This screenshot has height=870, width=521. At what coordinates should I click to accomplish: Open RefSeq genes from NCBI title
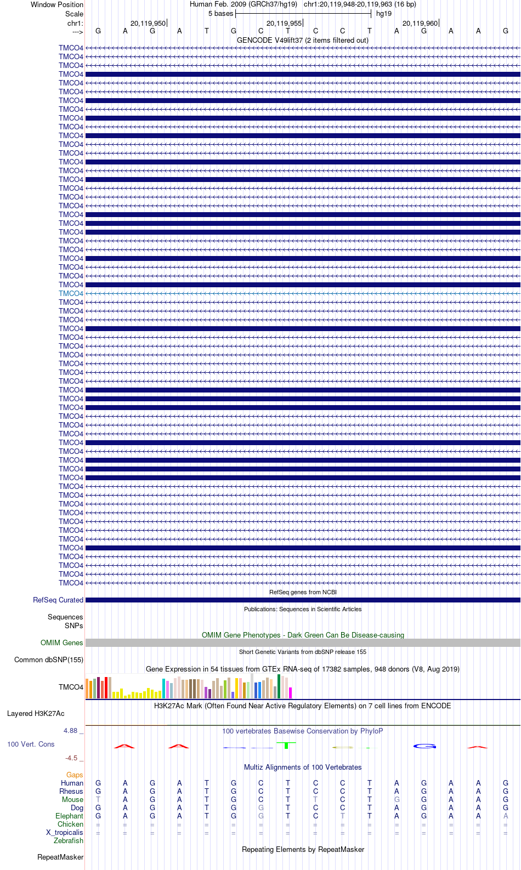[303, 592]
